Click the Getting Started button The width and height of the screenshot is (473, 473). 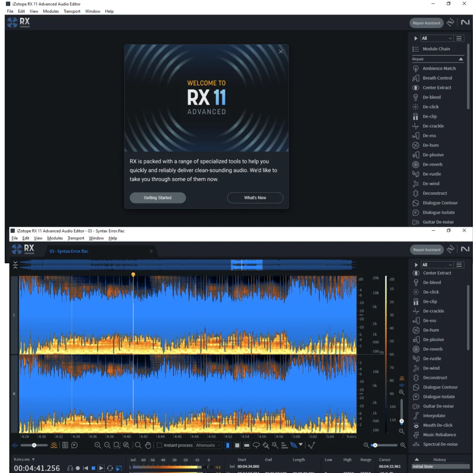pos(158,198)
